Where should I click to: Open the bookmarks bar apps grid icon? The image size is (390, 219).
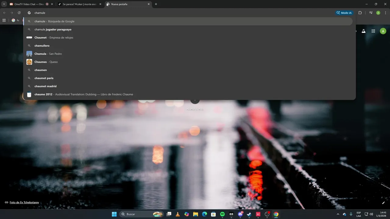pyautogui.click(x=4, y=20)
